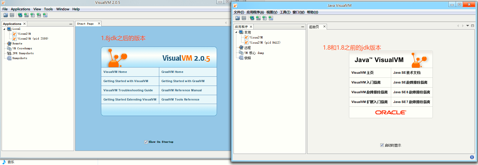Screen dimensions: 478x165
Task: Open the File menu in VisualVM 2.0.5
Action: tap(5, 9)
